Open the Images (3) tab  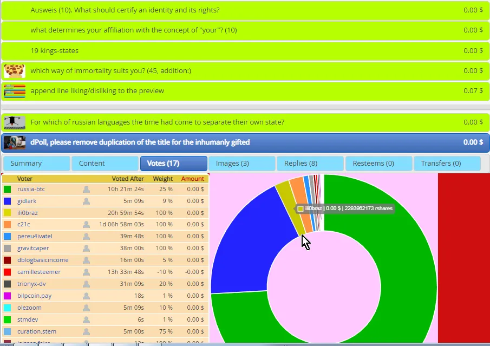pyautogui.click(x=242, y=164)
